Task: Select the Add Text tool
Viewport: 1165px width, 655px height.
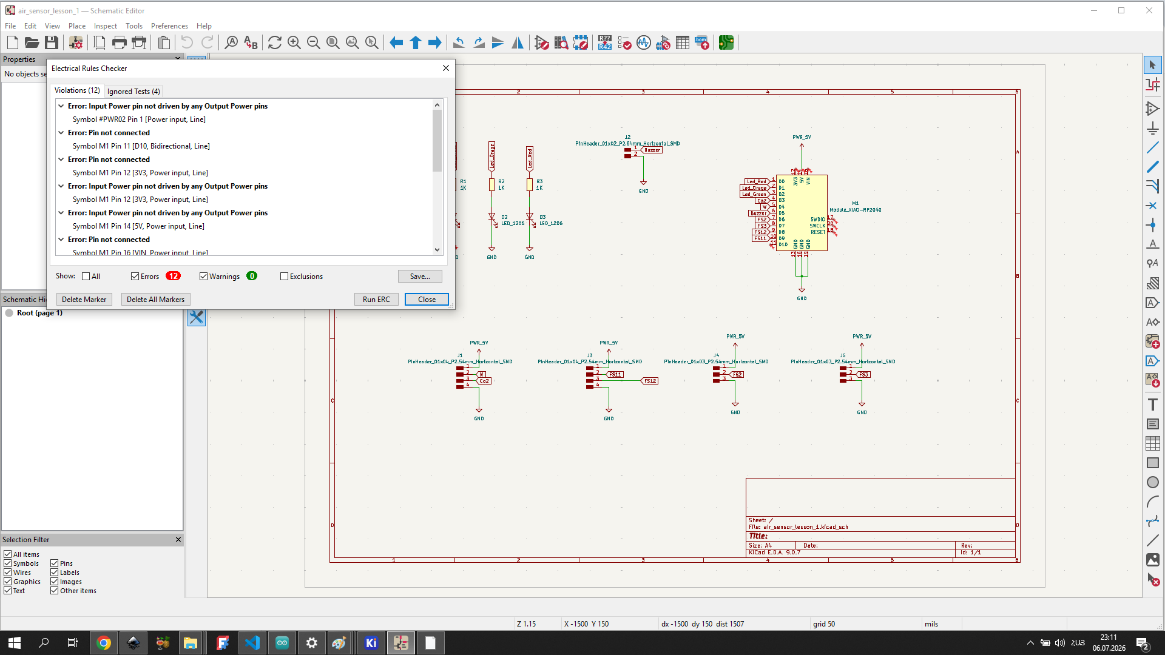Action: (1153, 405)
